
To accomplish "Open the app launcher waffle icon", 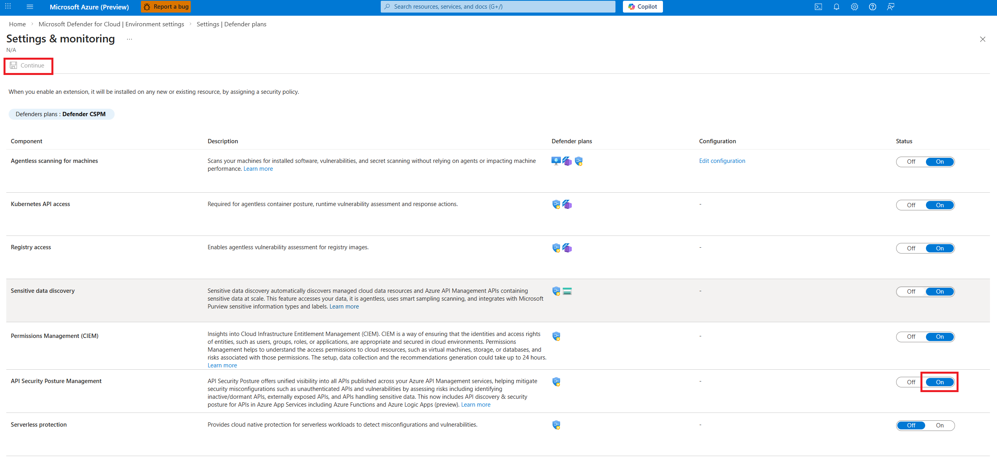I will (8, 7).
